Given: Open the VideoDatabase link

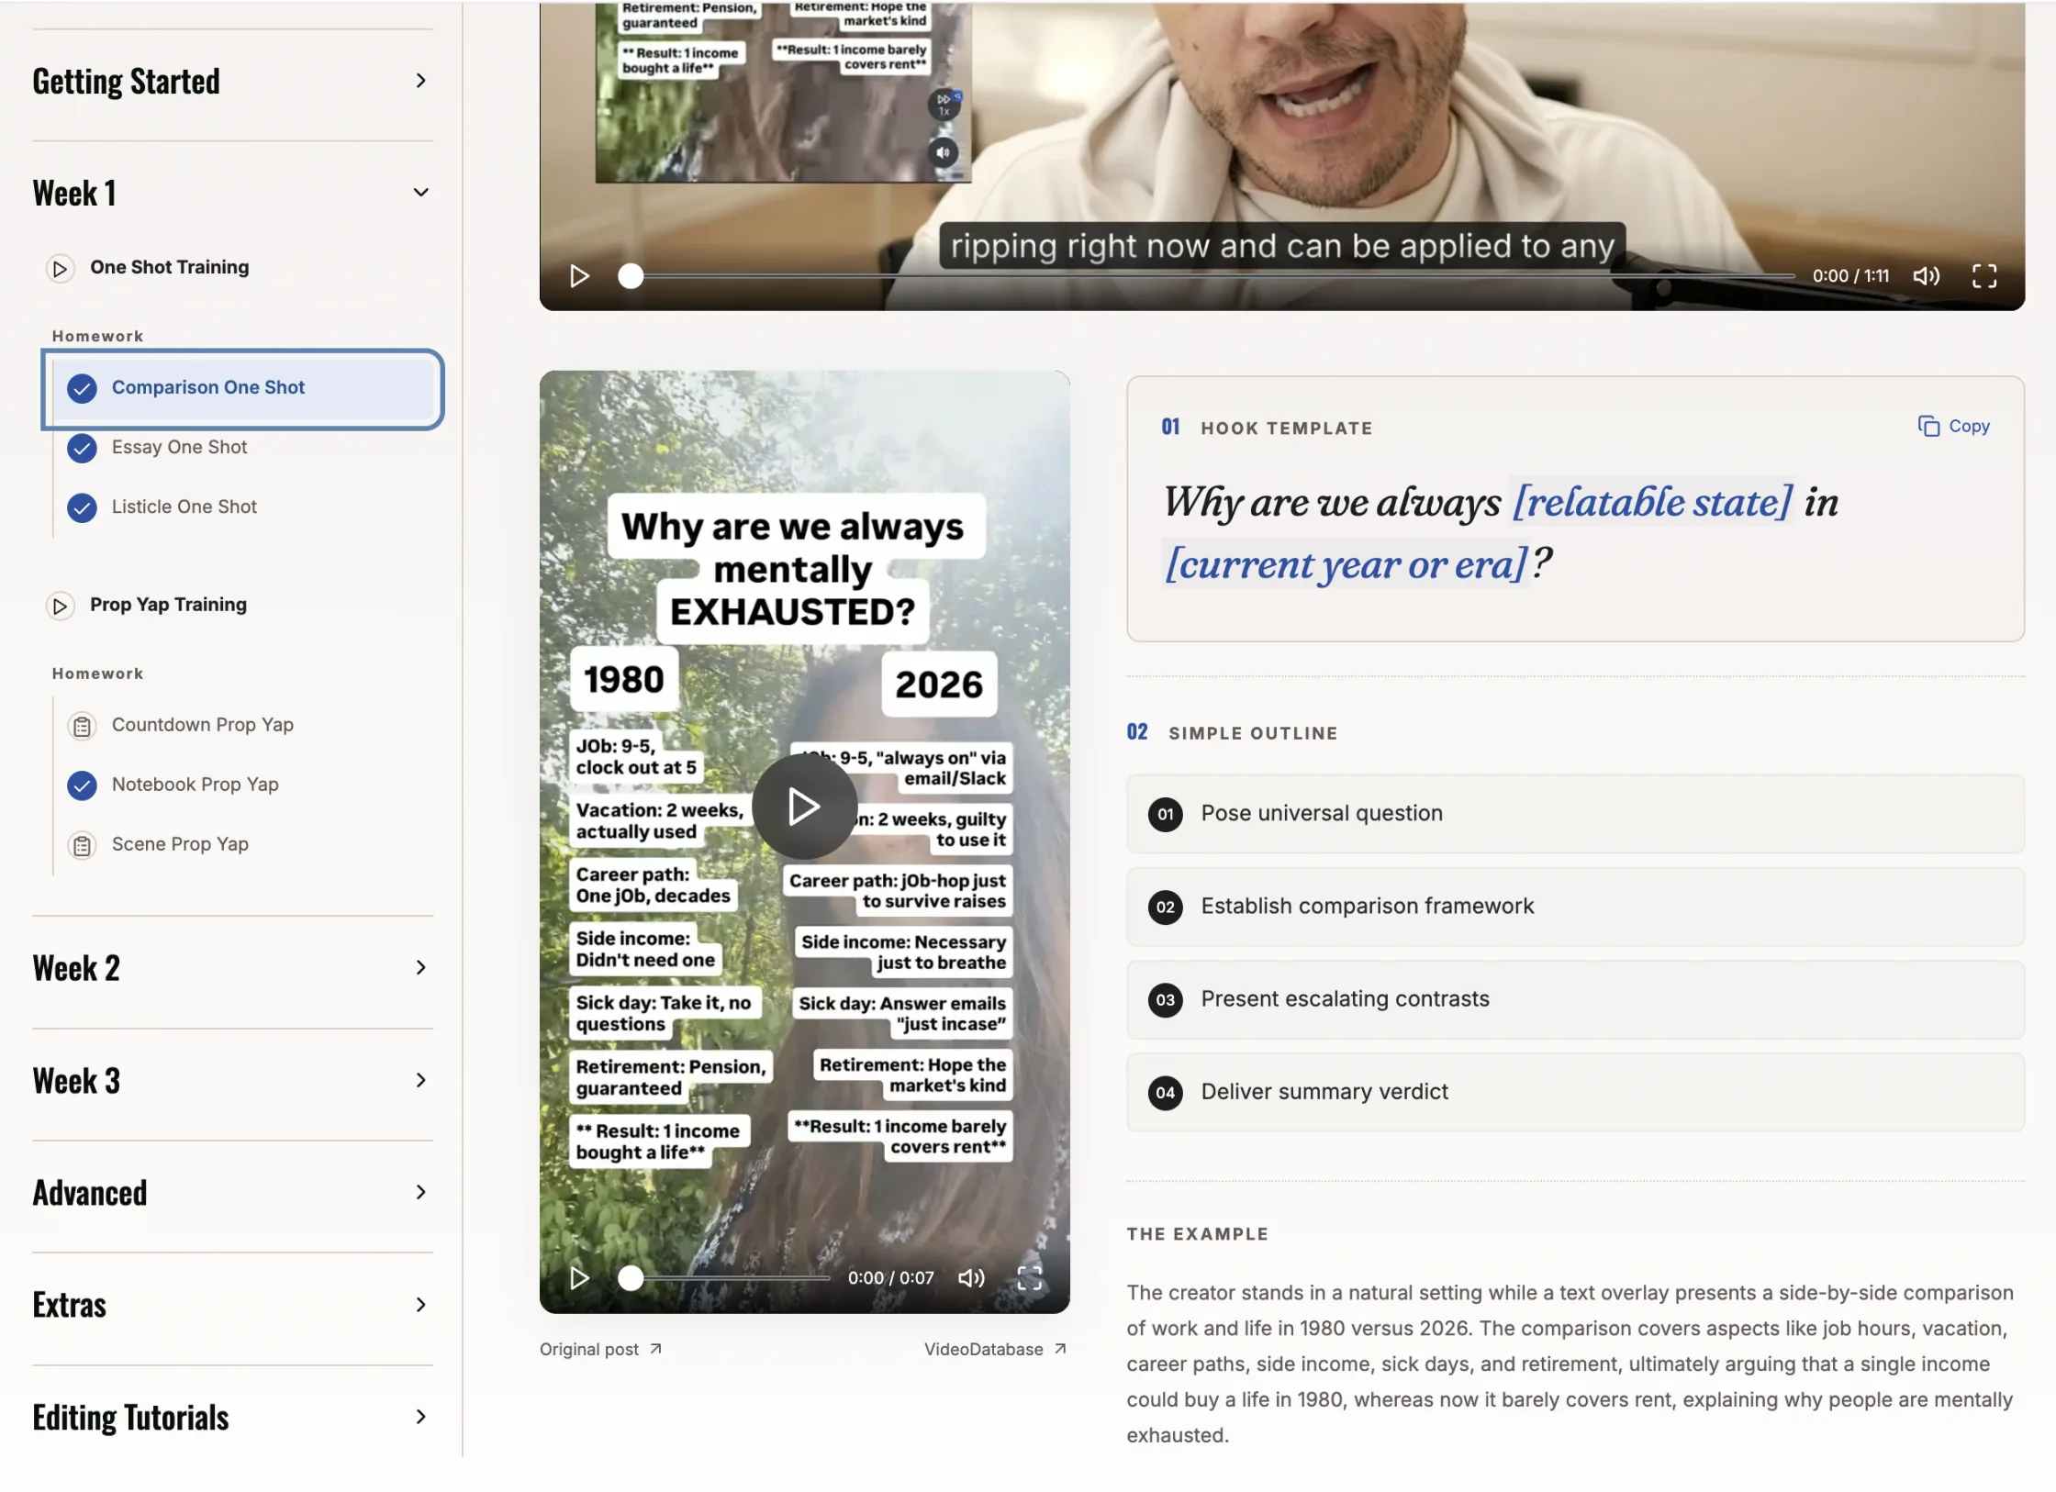Looking at the screenshot, I should (x=996, y=1351).
